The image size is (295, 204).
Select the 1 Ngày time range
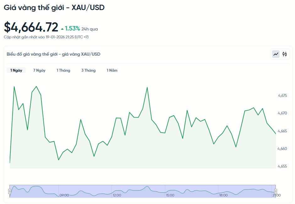tap(16, 70)
